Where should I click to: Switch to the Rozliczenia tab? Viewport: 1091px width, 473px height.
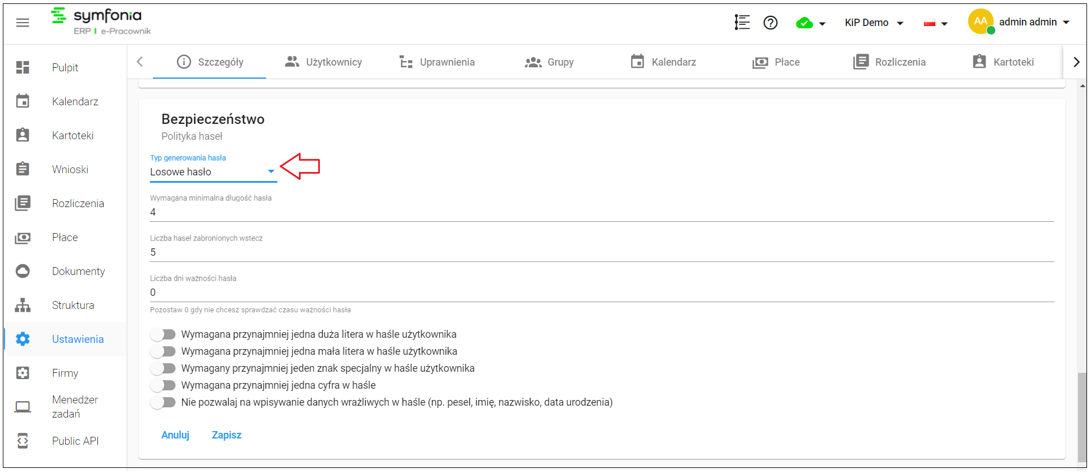889,62
